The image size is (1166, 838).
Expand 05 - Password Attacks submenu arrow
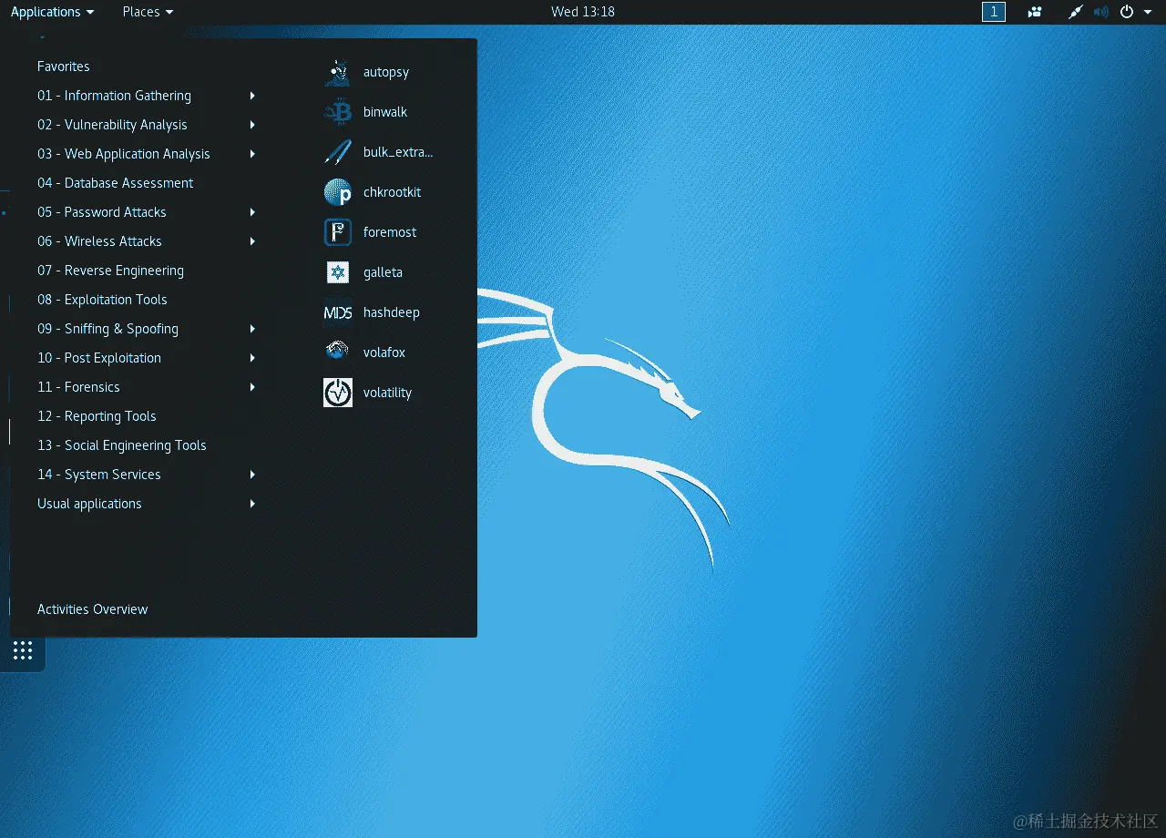[x=252, y=212]
